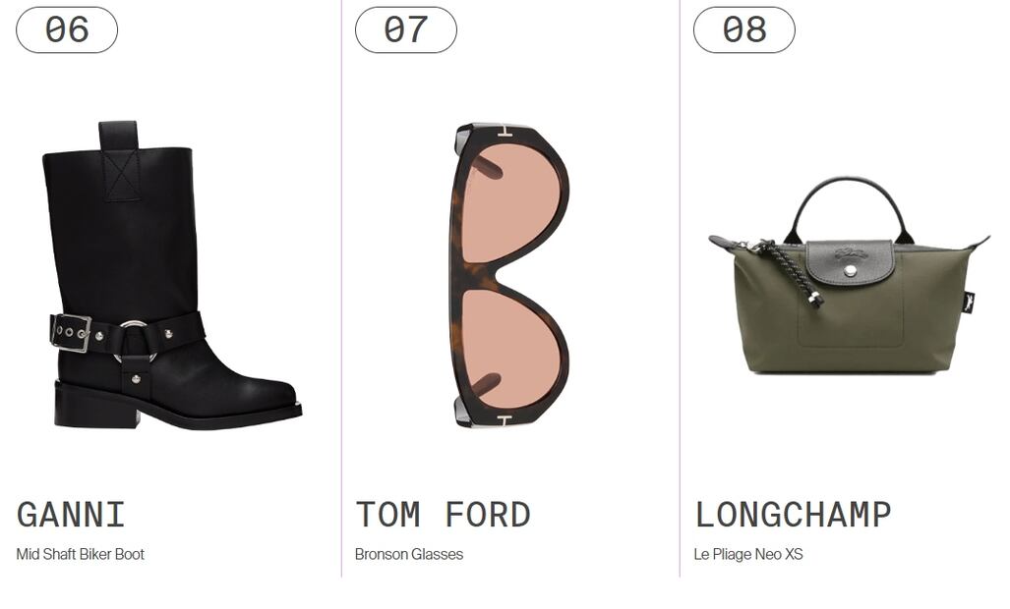Click the 06 number badge
Image resolution: width=1010 pixels, height=609 pixels.
coord(67,29)
